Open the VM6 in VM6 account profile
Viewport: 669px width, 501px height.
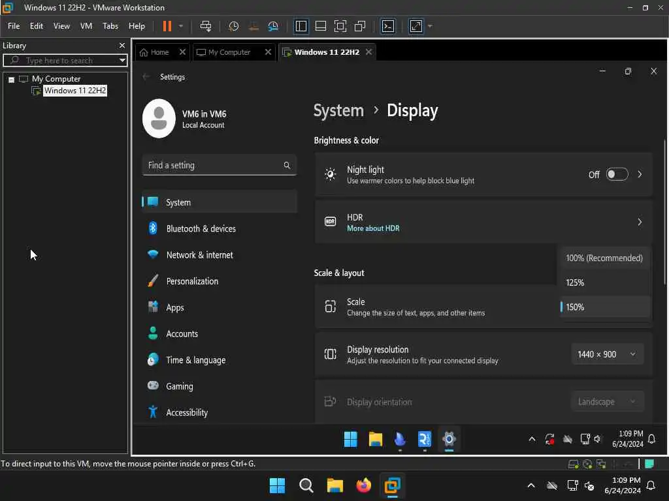pos(185,119)
